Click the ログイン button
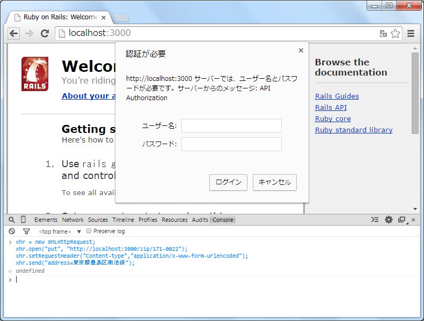This screenshot has height=321, width=424. (x=228, y=182)
